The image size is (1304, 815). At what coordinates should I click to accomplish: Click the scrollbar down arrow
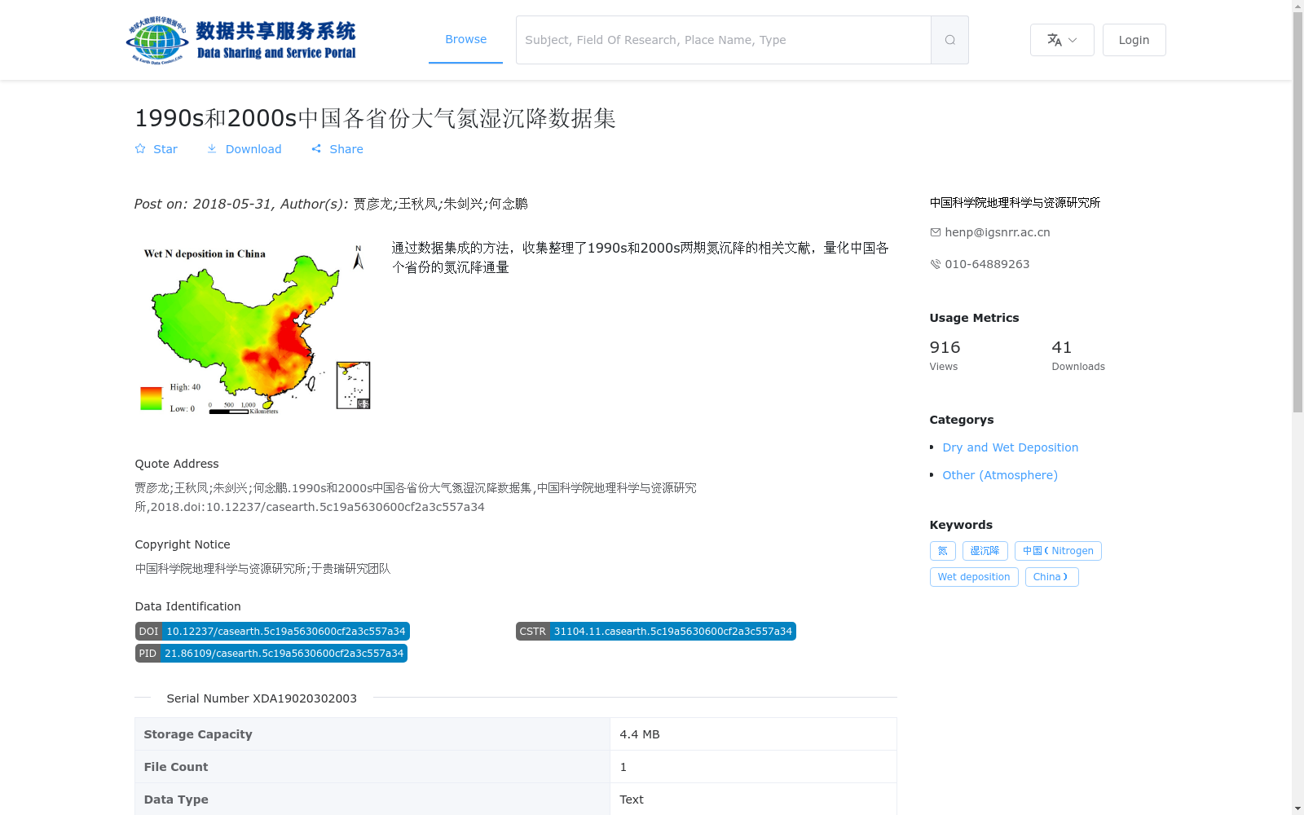click(1297, 808)
